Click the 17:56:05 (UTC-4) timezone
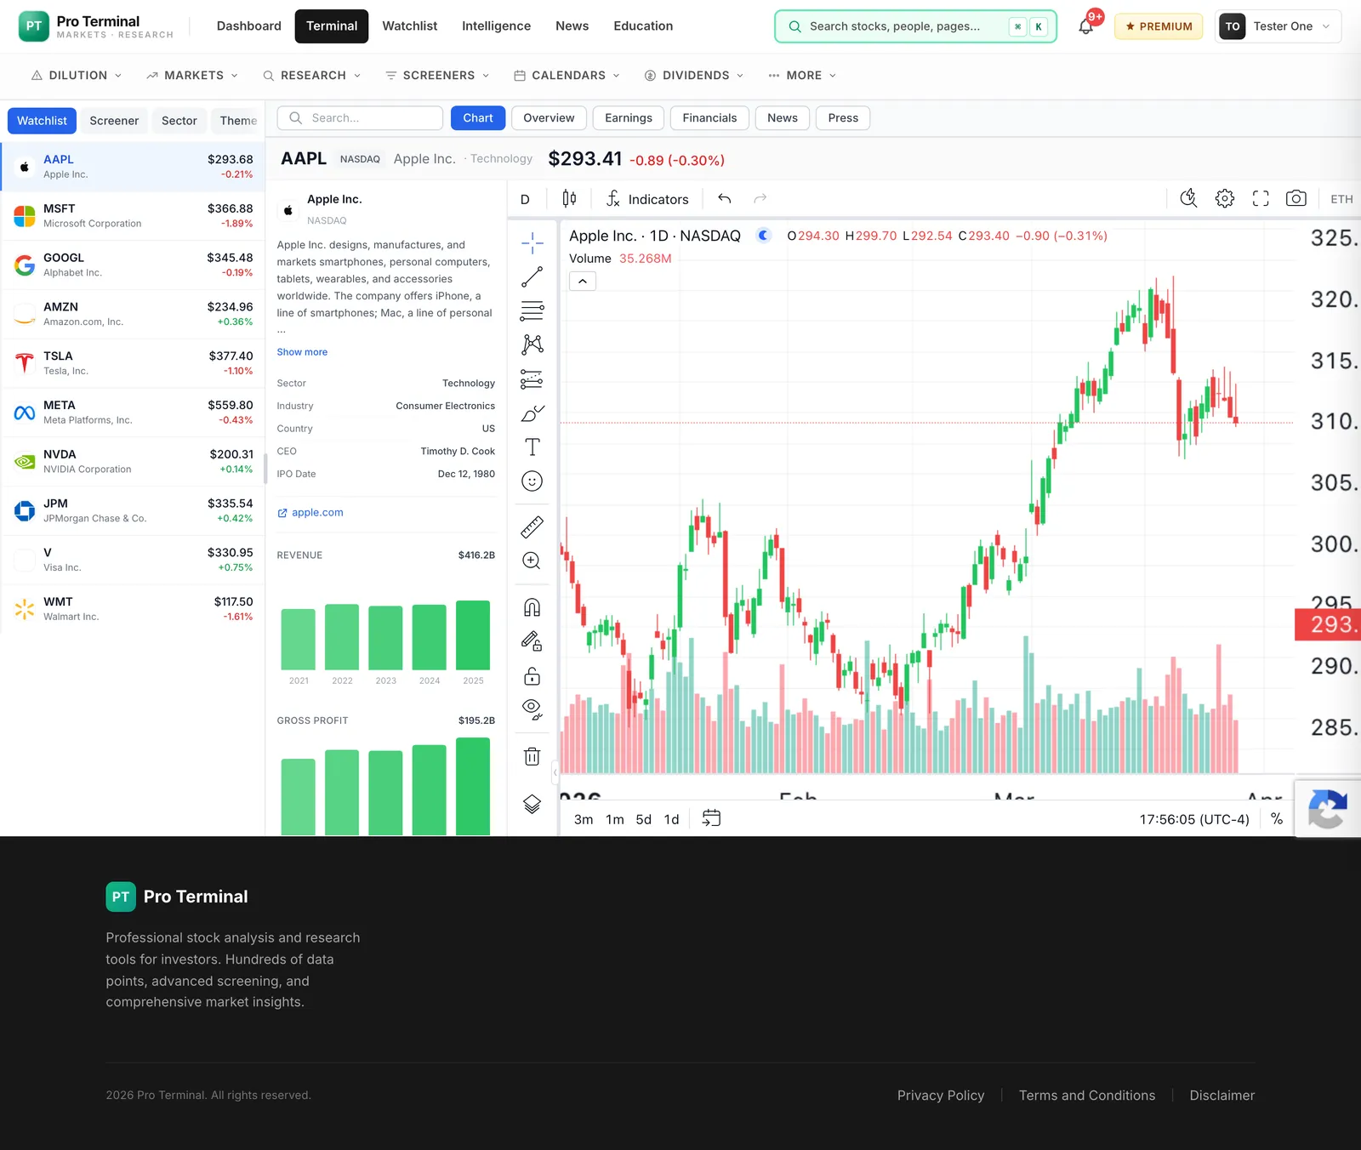 tap(1194, 820)
